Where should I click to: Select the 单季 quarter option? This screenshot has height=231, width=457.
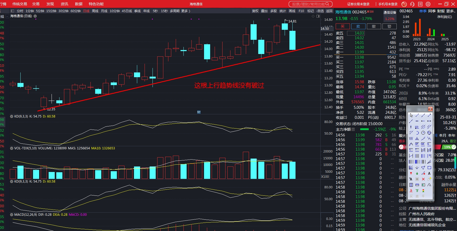pyautogui.click(x=423, y=11)
